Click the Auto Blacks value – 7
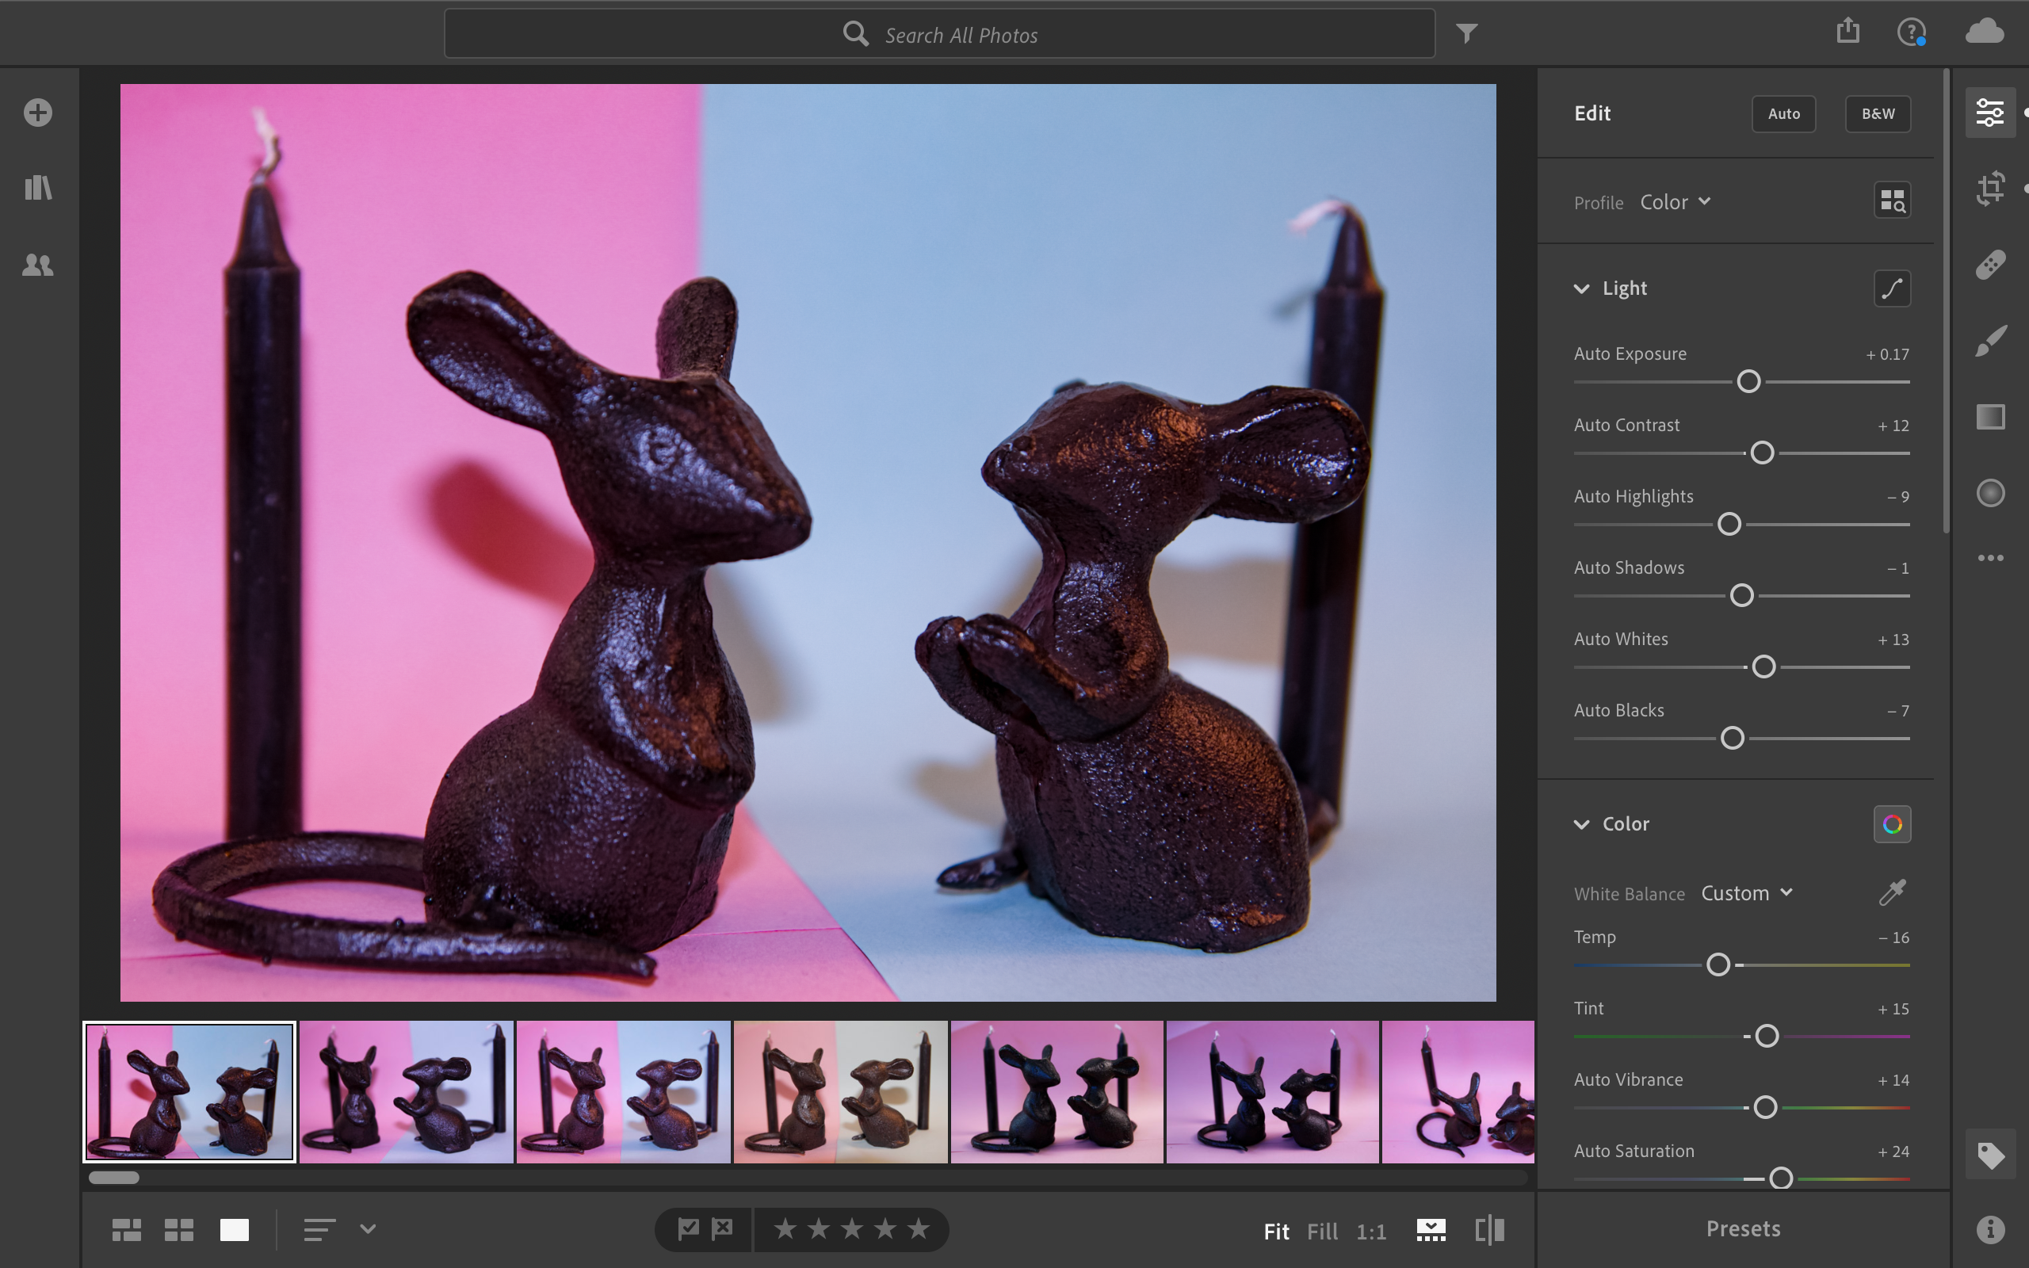The image size is (2029, 1268). coord(1897,711)
